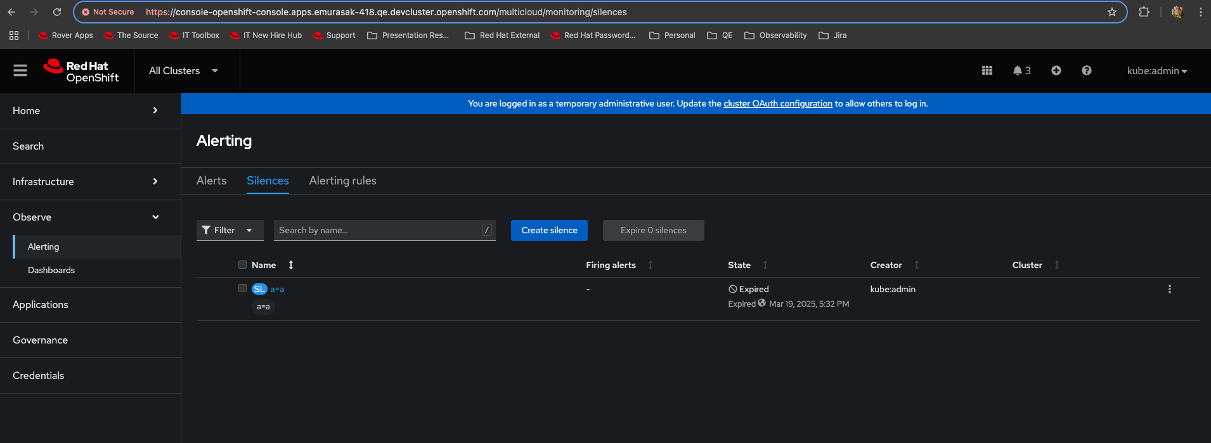Check the a=a silence row checkbox
Viewport: 1211px width, 443px height.
242,288
